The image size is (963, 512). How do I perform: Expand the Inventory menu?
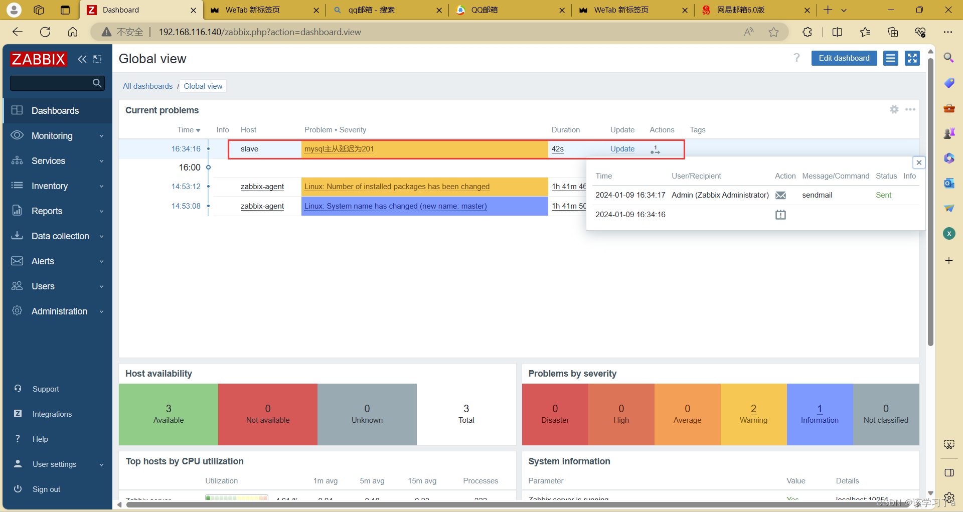[58, 186]
